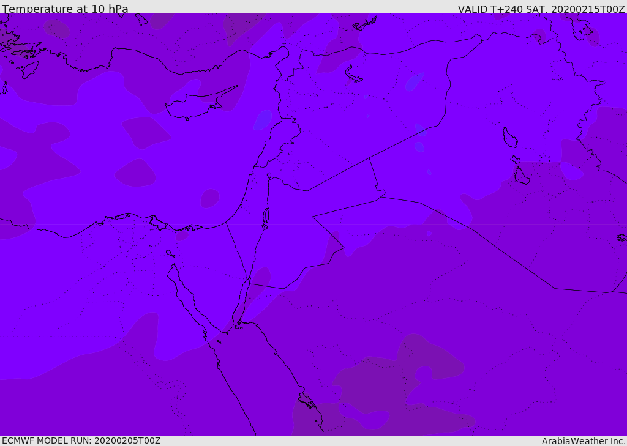
Task: Click the Dead Sea outline on the map
Action: coord(266,216)
